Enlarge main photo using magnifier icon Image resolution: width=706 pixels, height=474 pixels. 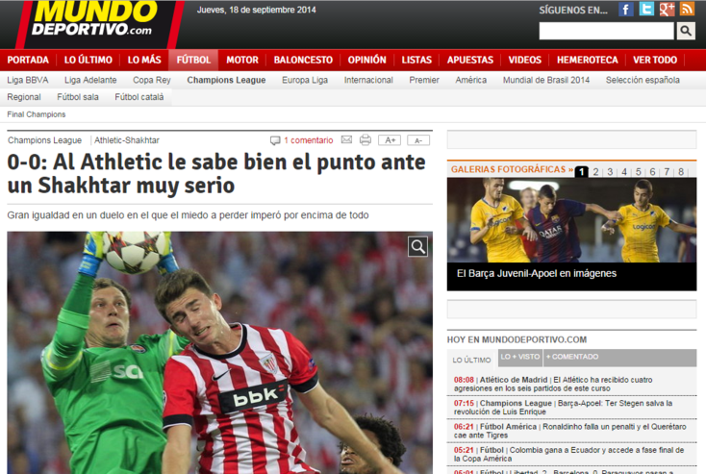click(x=417, y=246)
